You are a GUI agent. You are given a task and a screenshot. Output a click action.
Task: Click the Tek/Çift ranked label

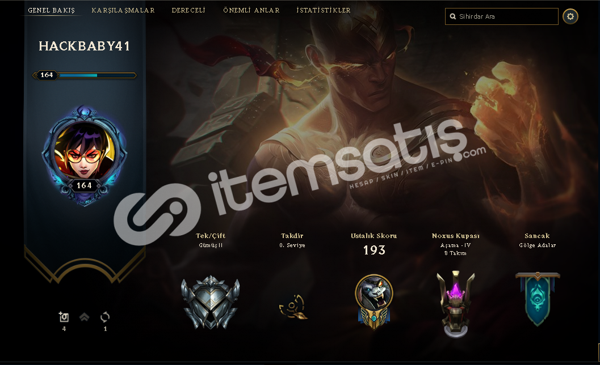[x=211, y=236]
